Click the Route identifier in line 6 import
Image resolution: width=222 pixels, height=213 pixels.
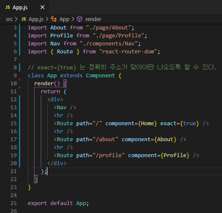click(65, 52)
